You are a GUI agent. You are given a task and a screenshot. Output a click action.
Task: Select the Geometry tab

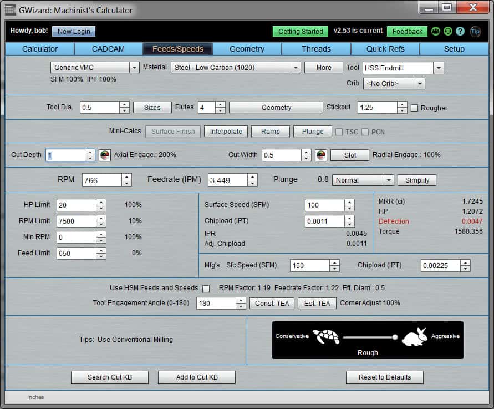[247, 49]
